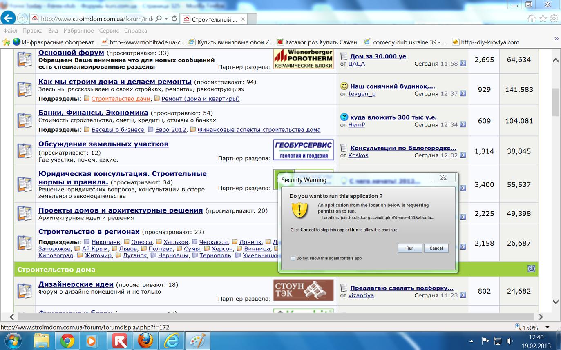The width and height of the screenshot is (561, 350).
Task: Open Mozilla Firefox from the taskbar
Action: [x=145, y=341]
